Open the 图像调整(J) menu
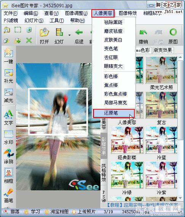The height and width of the screenshot is (217, 185). point(76,13)
